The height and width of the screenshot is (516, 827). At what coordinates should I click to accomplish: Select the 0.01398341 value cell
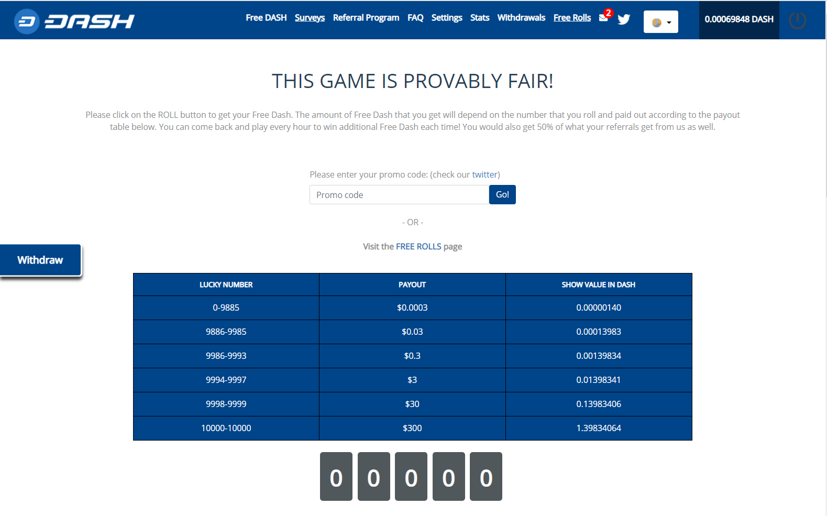[599, 380]
